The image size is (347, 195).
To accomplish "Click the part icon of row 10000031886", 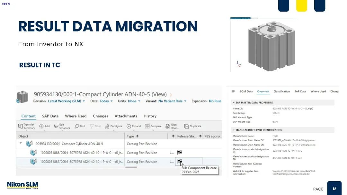I will click(34, 153).
